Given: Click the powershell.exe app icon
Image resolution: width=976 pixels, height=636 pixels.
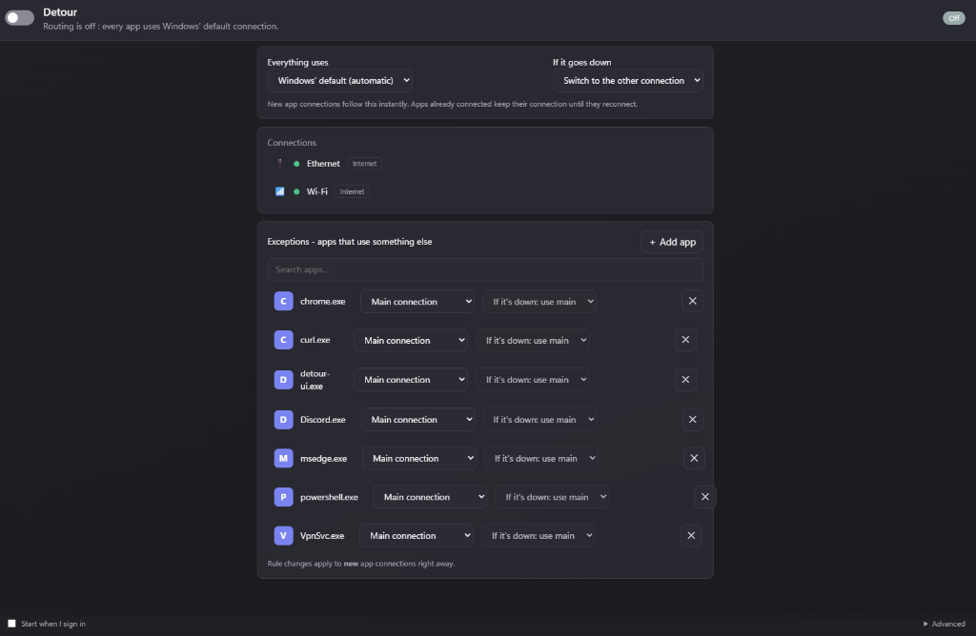Looking at the screenshot, I should pos(283,497).
